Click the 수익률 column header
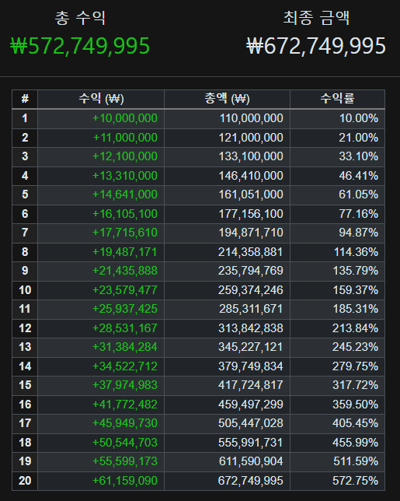Viewport: 400px width, 501px height. [337, 99]
